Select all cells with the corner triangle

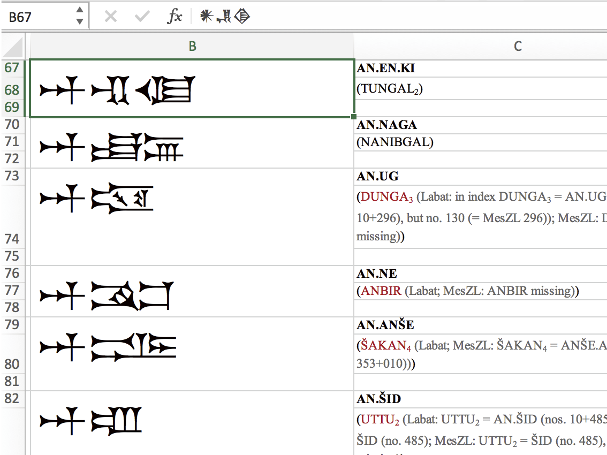(x=13, y=47)
